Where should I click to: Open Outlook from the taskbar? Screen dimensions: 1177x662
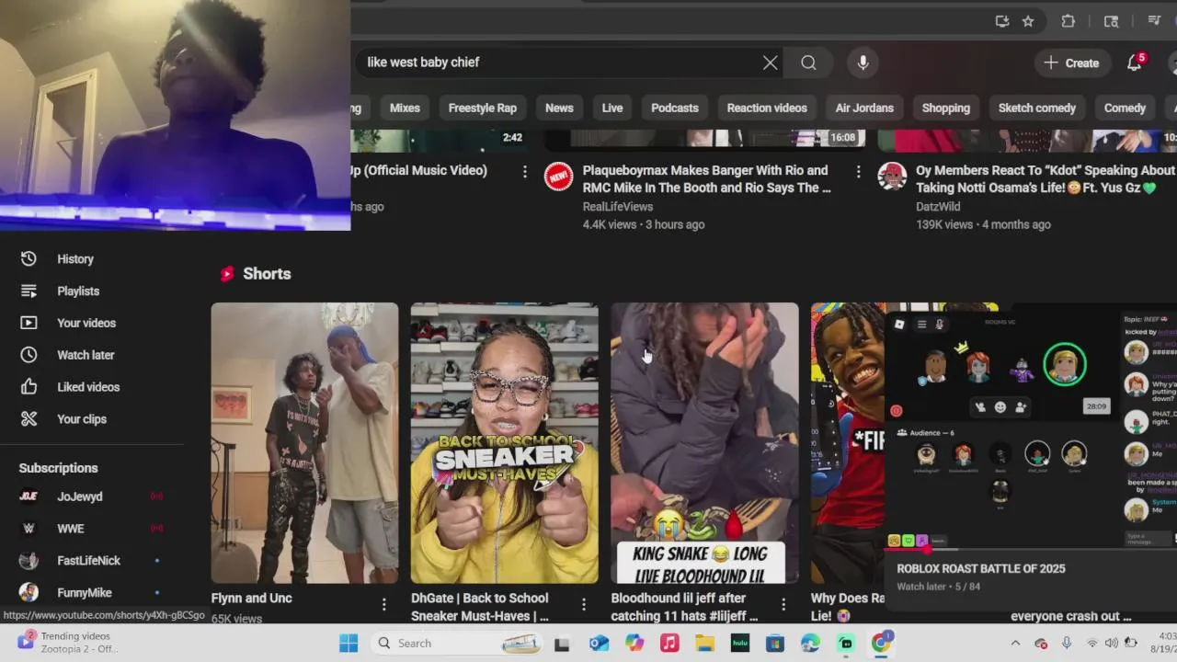tap(600, 644)
